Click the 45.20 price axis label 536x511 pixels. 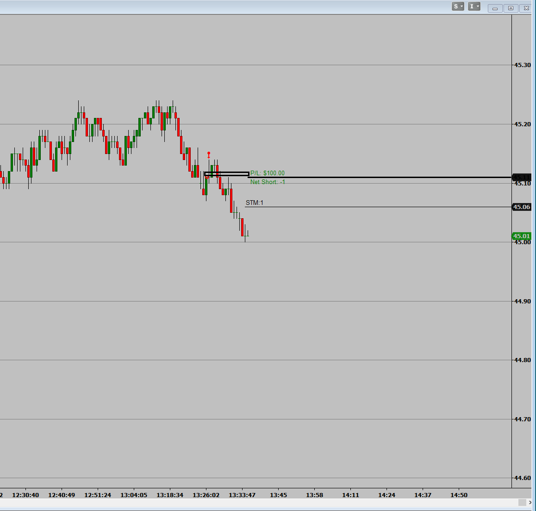[x=523, y=124]
